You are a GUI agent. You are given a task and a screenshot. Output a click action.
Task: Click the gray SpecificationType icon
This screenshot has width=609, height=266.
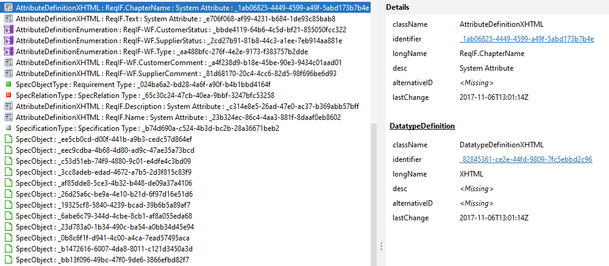pos(9,128)
